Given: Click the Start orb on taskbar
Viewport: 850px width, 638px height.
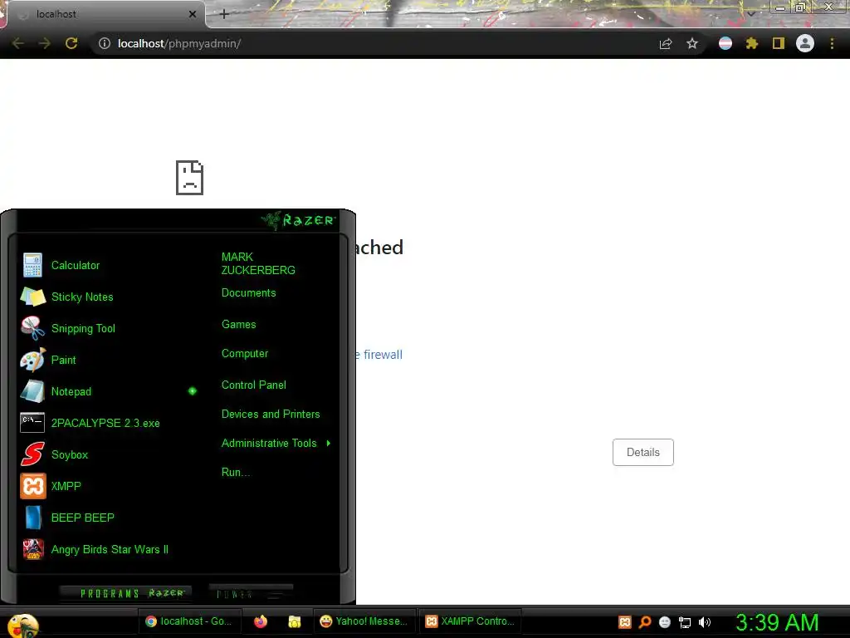Looking at the screenshot, I should click(22, 625).
